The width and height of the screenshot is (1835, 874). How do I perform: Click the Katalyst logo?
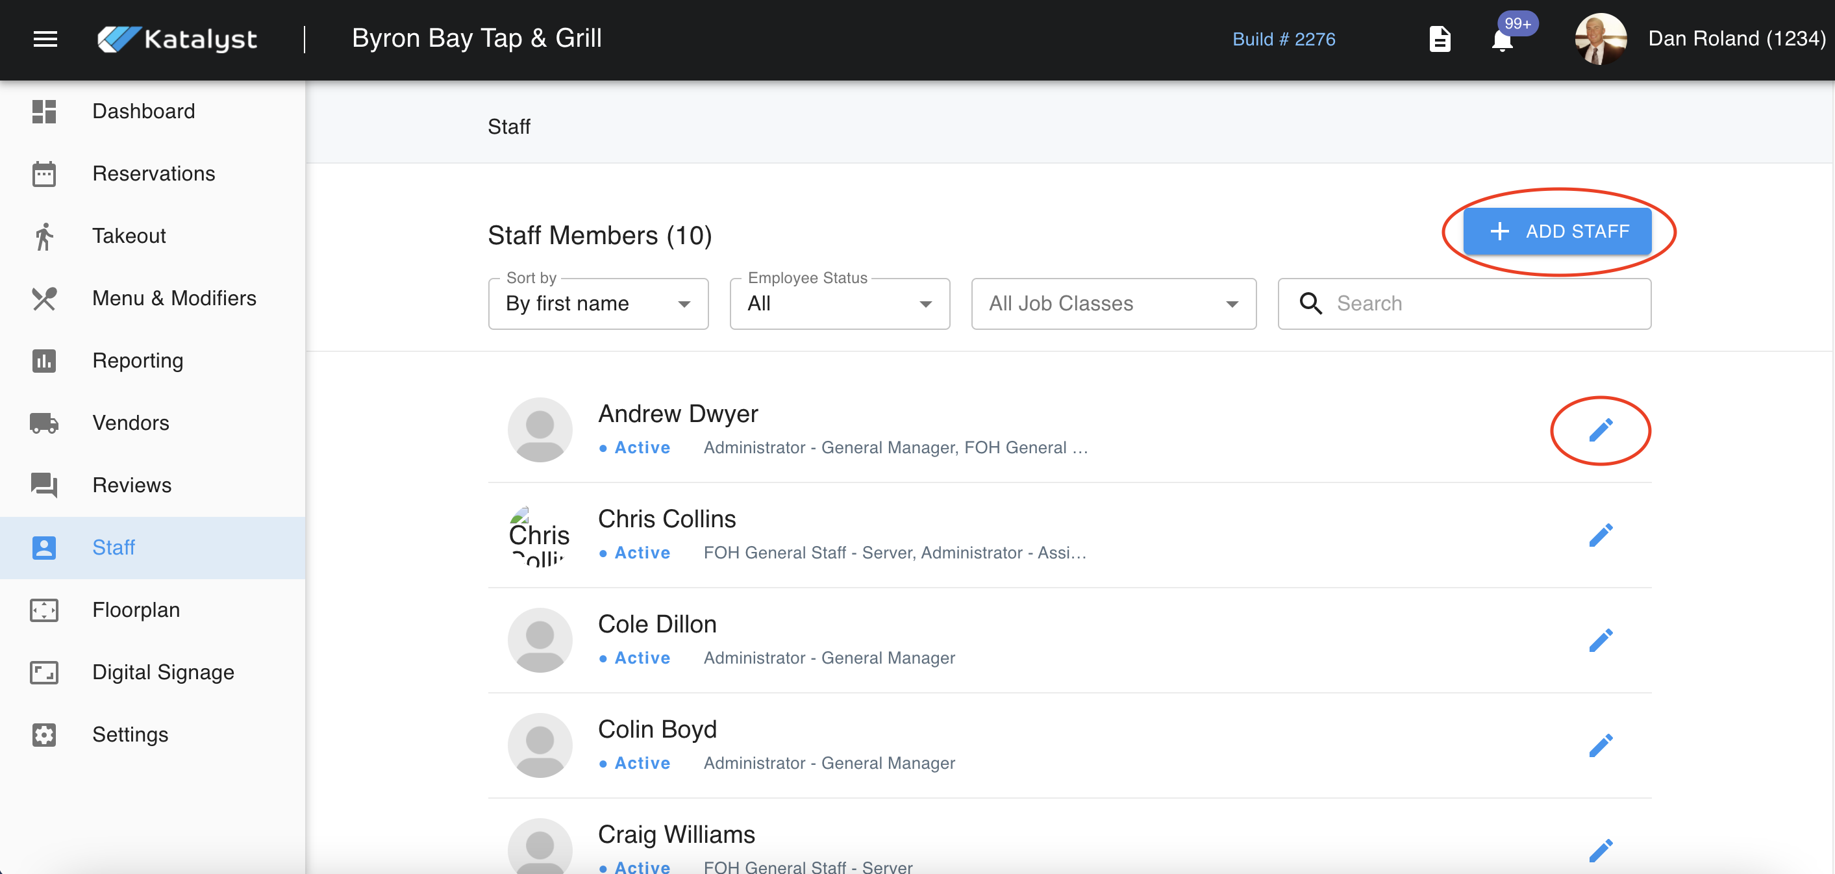(177, 39)
